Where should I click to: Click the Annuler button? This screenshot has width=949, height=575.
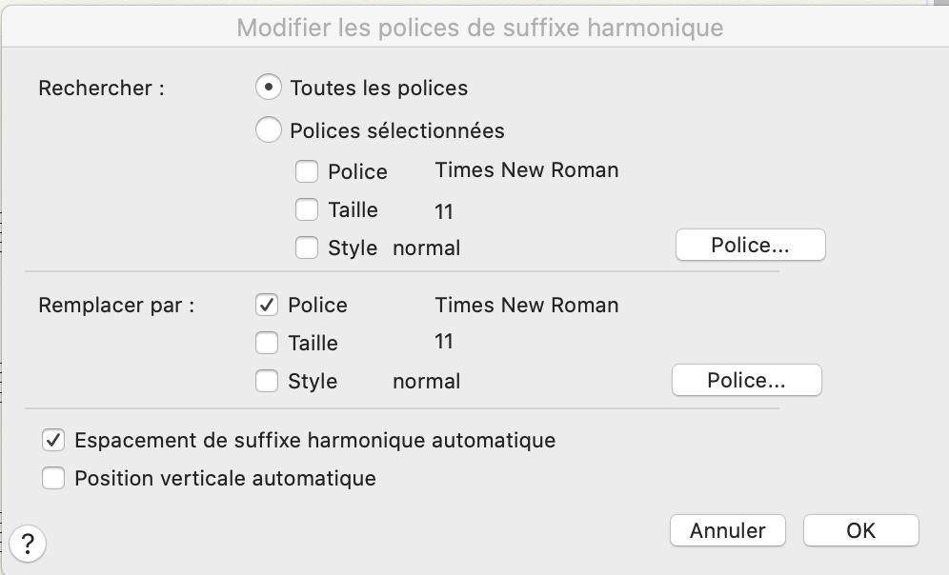click(727, 530)
